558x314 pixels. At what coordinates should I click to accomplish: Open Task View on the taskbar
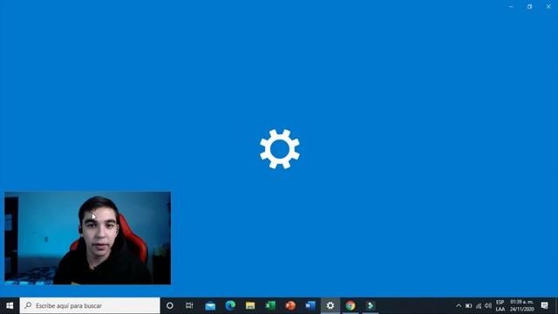click(x=189, y=305)
